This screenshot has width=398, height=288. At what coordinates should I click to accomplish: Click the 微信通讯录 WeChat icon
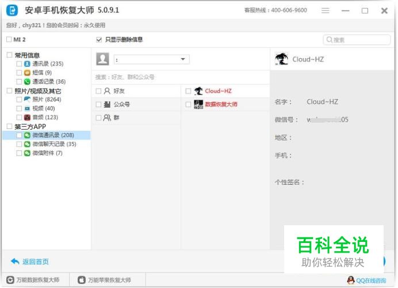coord(27,135)
